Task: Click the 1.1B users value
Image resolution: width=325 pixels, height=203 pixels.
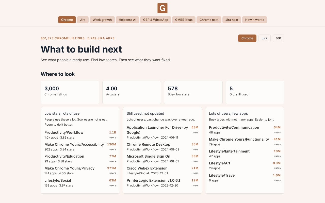Action: click(x=112, y=132)
